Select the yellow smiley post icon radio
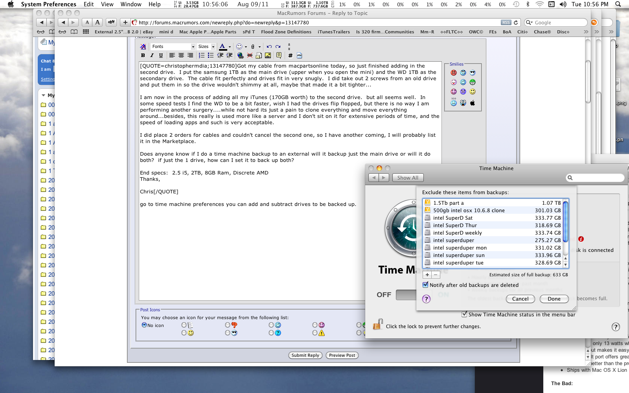This screenshot has height=393, width=629. 184,333
